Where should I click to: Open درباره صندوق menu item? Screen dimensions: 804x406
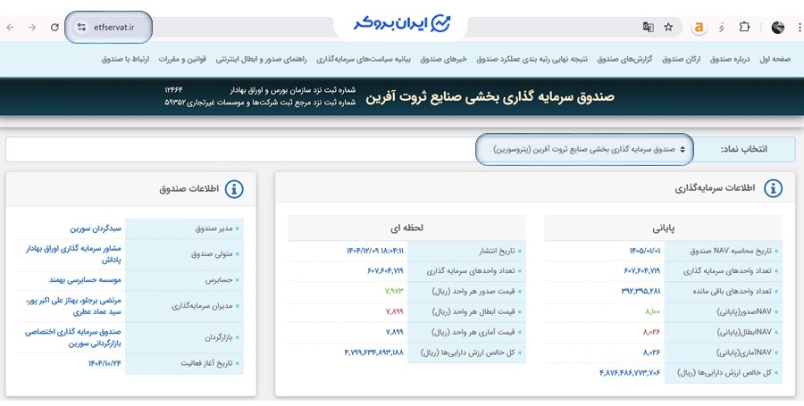(730, 59)
